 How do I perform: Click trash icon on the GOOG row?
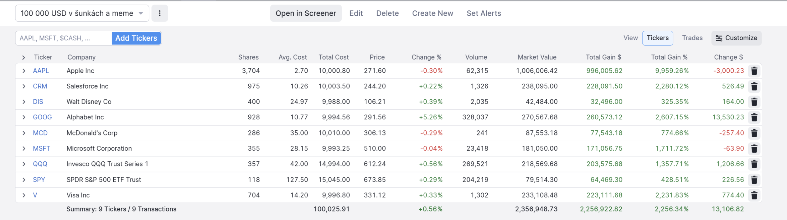pos(754,118)
